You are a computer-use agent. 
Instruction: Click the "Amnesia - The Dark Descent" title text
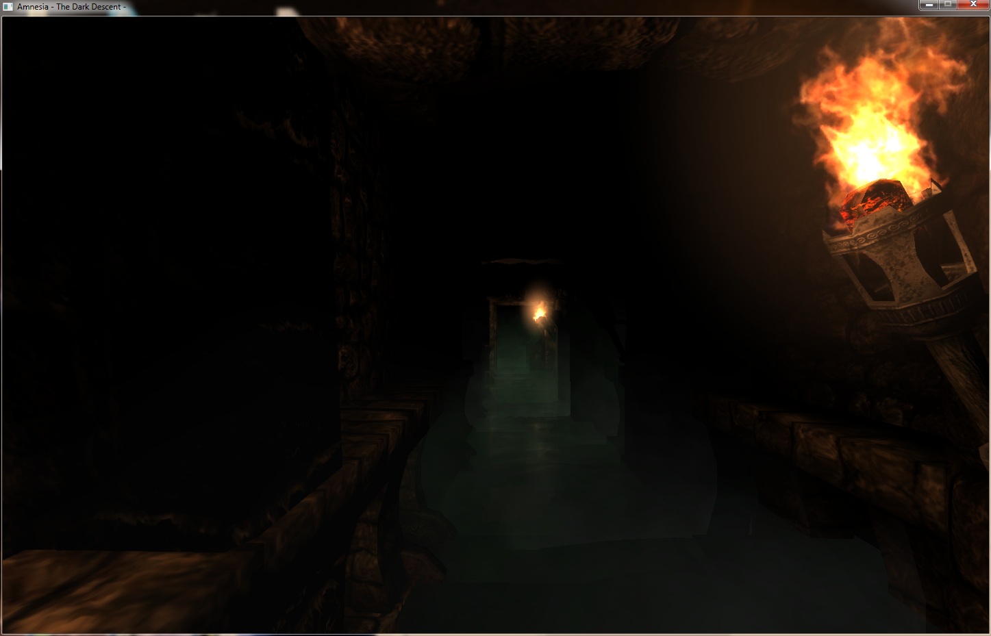pyautogui.click(x=71, y=7)
